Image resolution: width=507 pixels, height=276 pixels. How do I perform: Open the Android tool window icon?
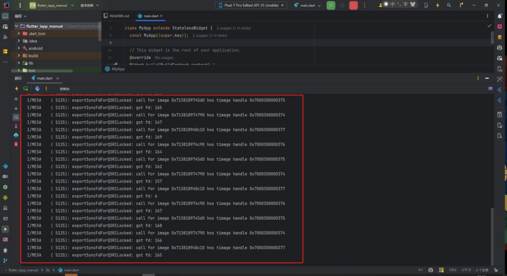[5, 197]
